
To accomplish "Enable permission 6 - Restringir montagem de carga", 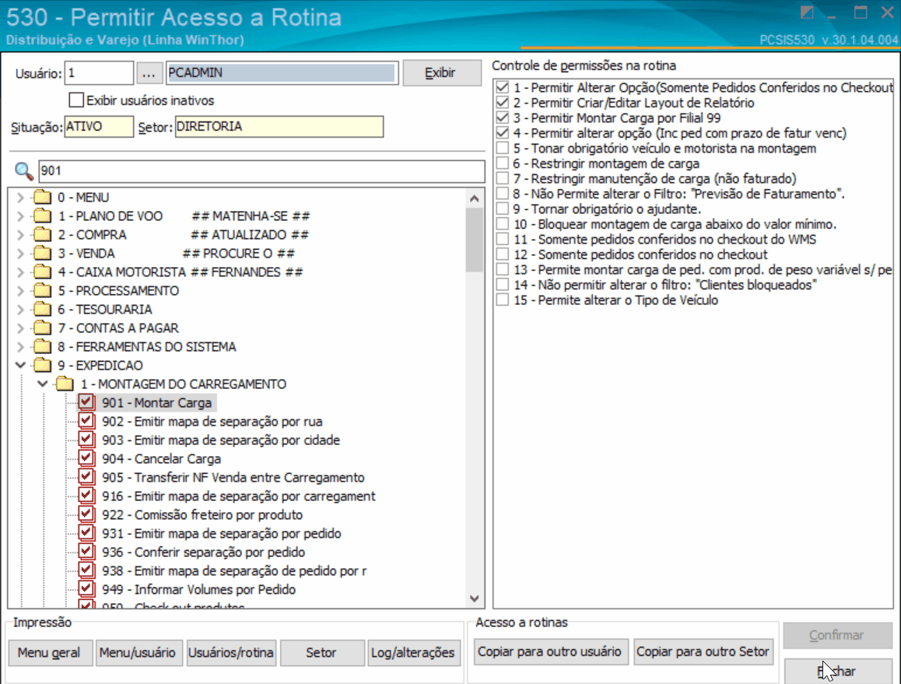I will tap(502, 163).
